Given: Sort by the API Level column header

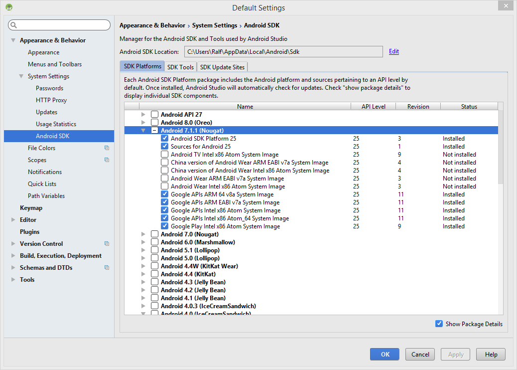Looking at the screenshot, I should pos(373,106).
